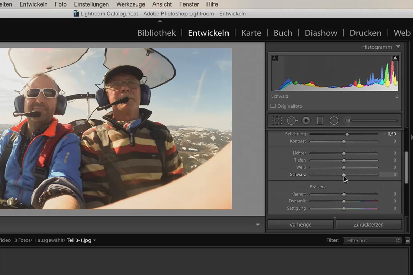Toggle shadow clipping indicator in histogram
This screenshot has width=413, height=275.
point(274,58)
